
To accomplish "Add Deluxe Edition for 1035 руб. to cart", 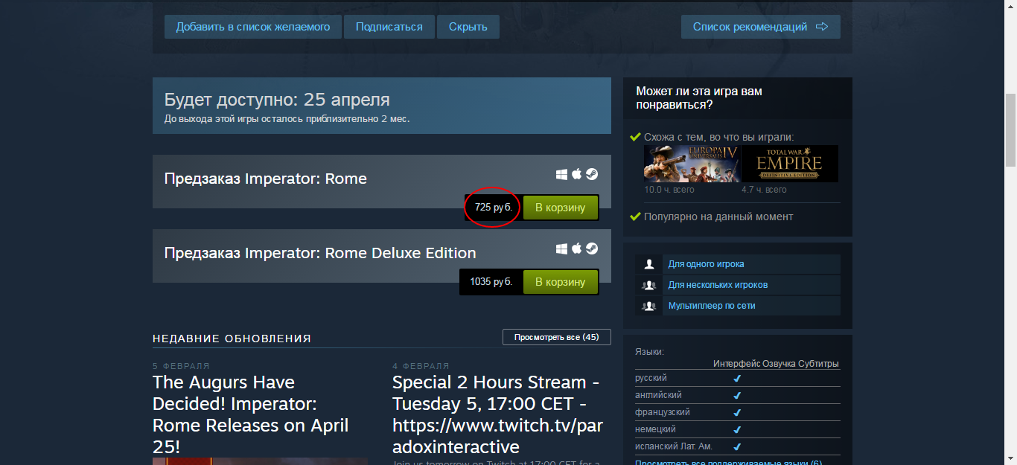I will [x=560, y=282].
